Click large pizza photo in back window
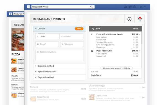 (18, 39)
